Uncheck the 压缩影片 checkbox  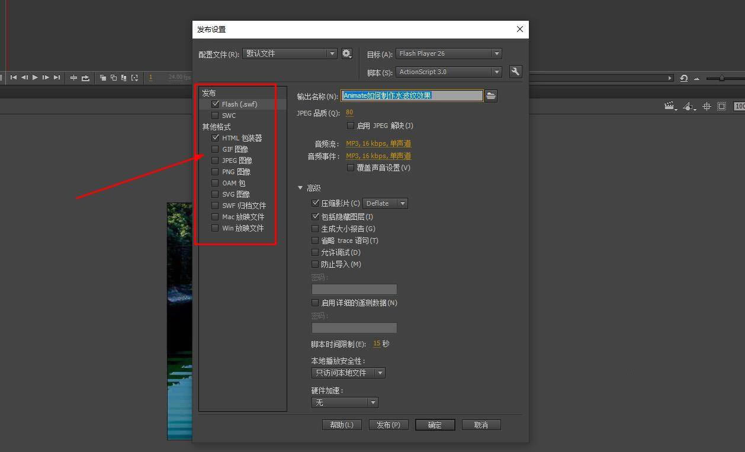(315, 203)
